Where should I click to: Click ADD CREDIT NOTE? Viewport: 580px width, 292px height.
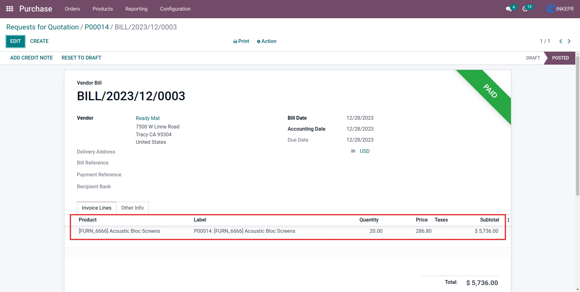[31, 58]
